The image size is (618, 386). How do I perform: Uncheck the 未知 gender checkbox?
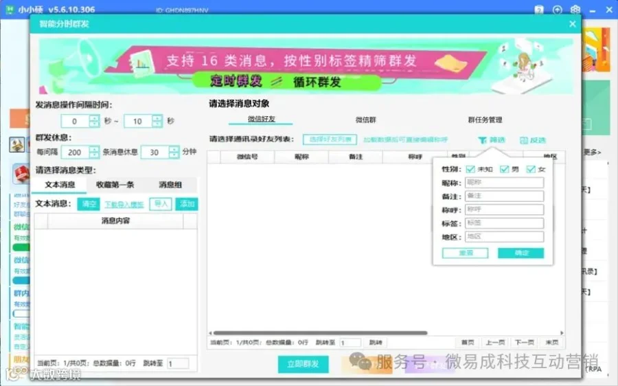pos(470,169)
